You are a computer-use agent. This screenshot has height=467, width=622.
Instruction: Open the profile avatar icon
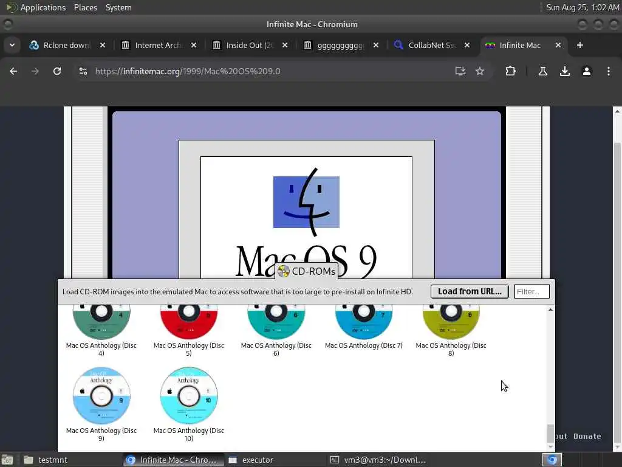tap(587, 71)
